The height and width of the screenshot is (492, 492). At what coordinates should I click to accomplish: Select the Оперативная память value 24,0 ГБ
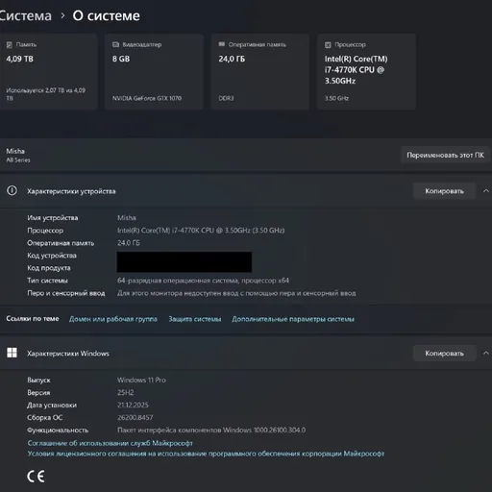coord(129,243)
